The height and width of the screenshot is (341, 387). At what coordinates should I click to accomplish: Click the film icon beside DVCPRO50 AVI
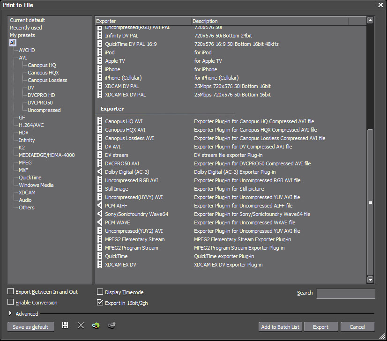[100, 163]
